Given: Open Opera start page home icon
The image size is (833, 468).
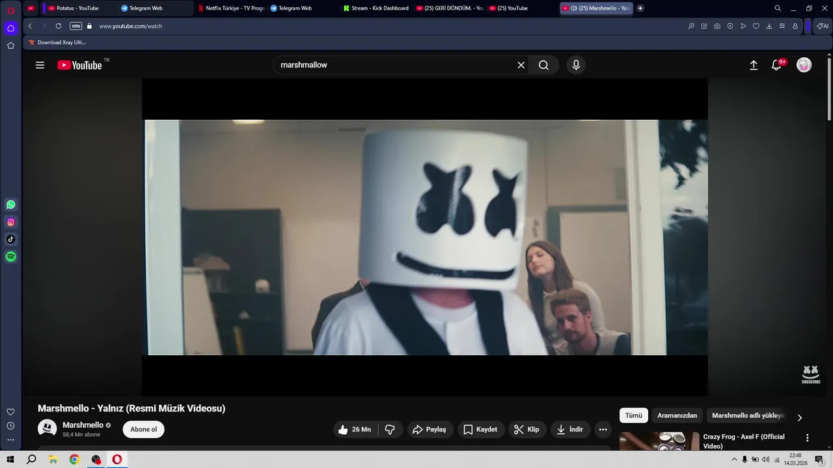Looking at the screenshot, I should pyautogui.click(x=10, y=28).
